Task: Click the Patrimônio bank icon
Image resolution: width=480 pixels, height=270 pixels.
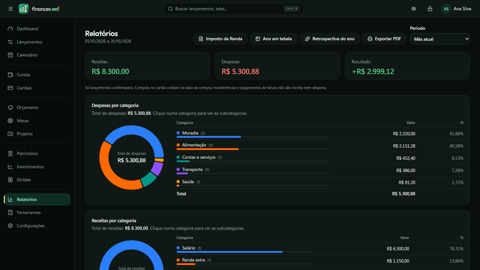Action: click(x=10, y=153)
